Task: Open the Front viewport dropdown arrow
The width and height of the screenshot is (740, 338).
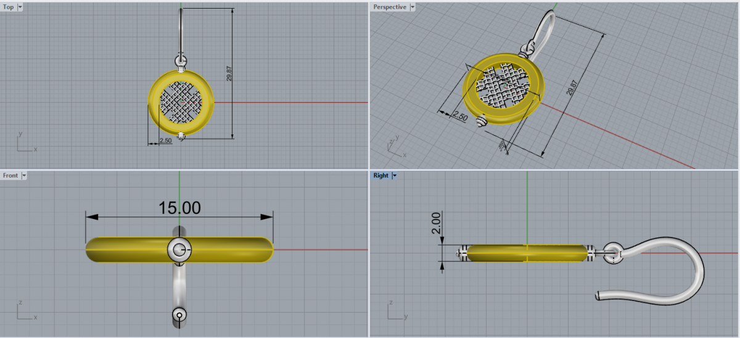Action: [24, 175]
